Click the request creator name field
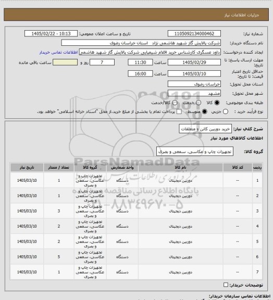Image resolution: width=273 pixels, height=300 pixels. [150, 52]
